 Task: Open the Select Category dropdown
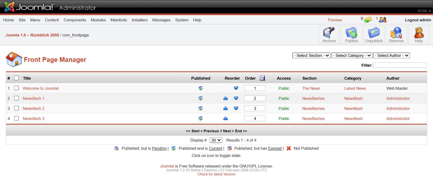(352, 55)
